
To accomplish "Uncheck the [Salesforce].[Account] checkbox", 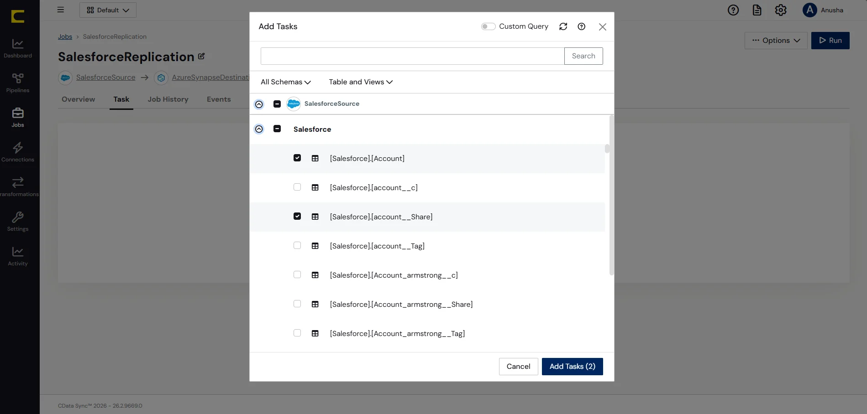I will (297, 158).
